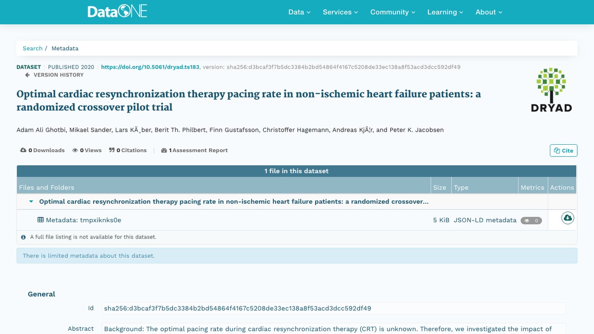Click the Cite button
Image resolution: width=594 pixels, height=334 pixels.
point(563,150)
